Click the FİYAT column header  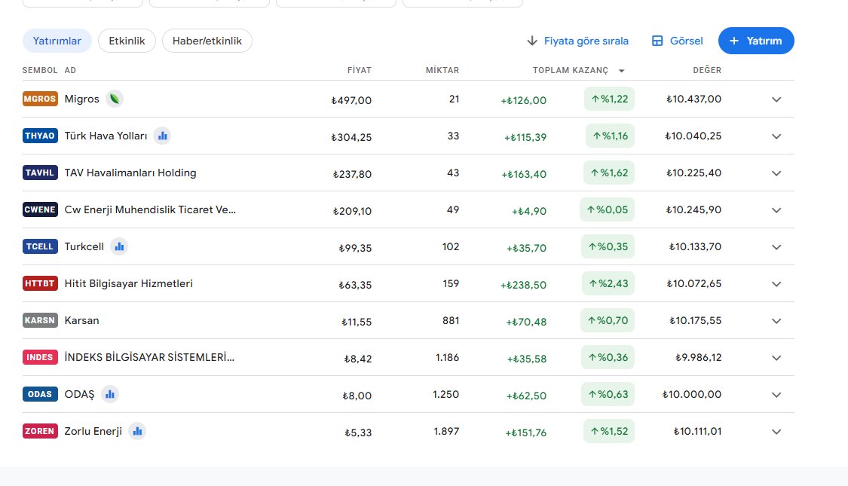coord(359,70)
